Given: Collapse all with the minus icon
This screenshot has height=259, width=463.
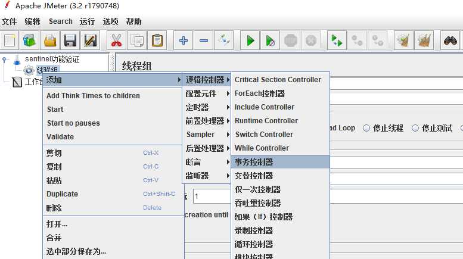Looking at the screenshot, I should tap(203, 40).
